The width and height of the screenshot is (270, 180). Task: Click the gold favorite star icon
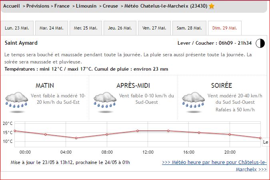click(212, 6)
